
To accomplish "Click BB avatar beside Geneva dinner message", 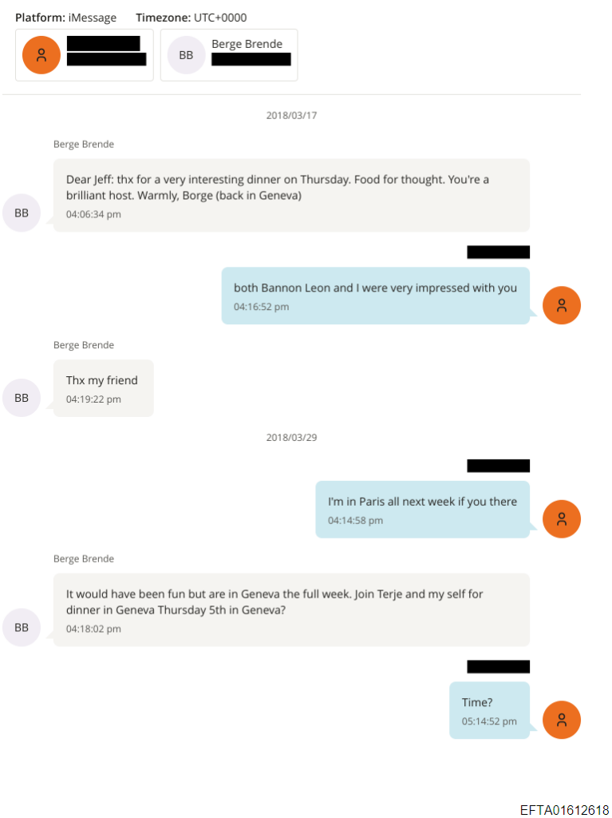I will pos(22,627).
